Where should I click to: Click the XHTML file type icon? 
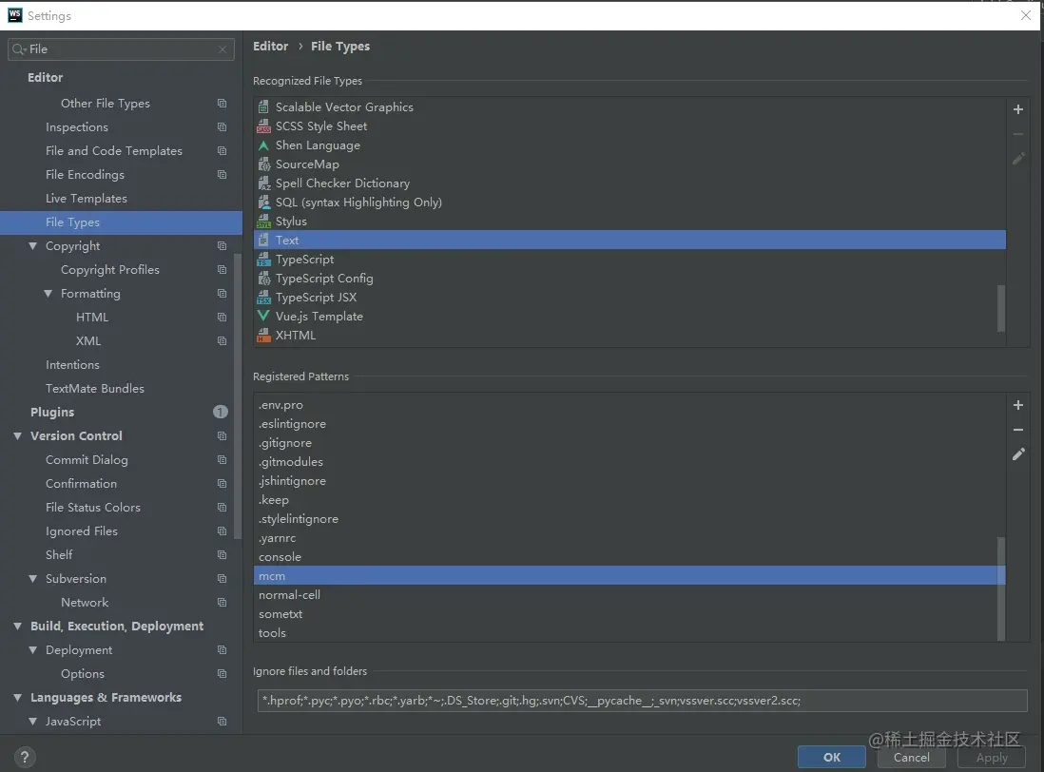click(264, 335)
